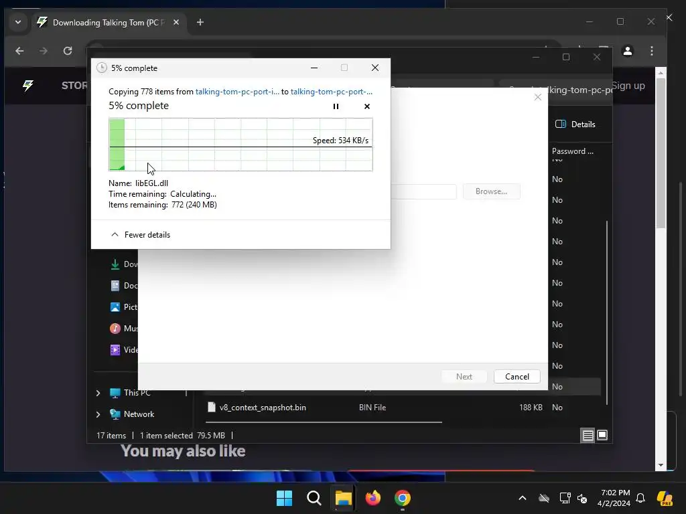
Task: Close the extract wizard dialog
Action: (538, 97)
